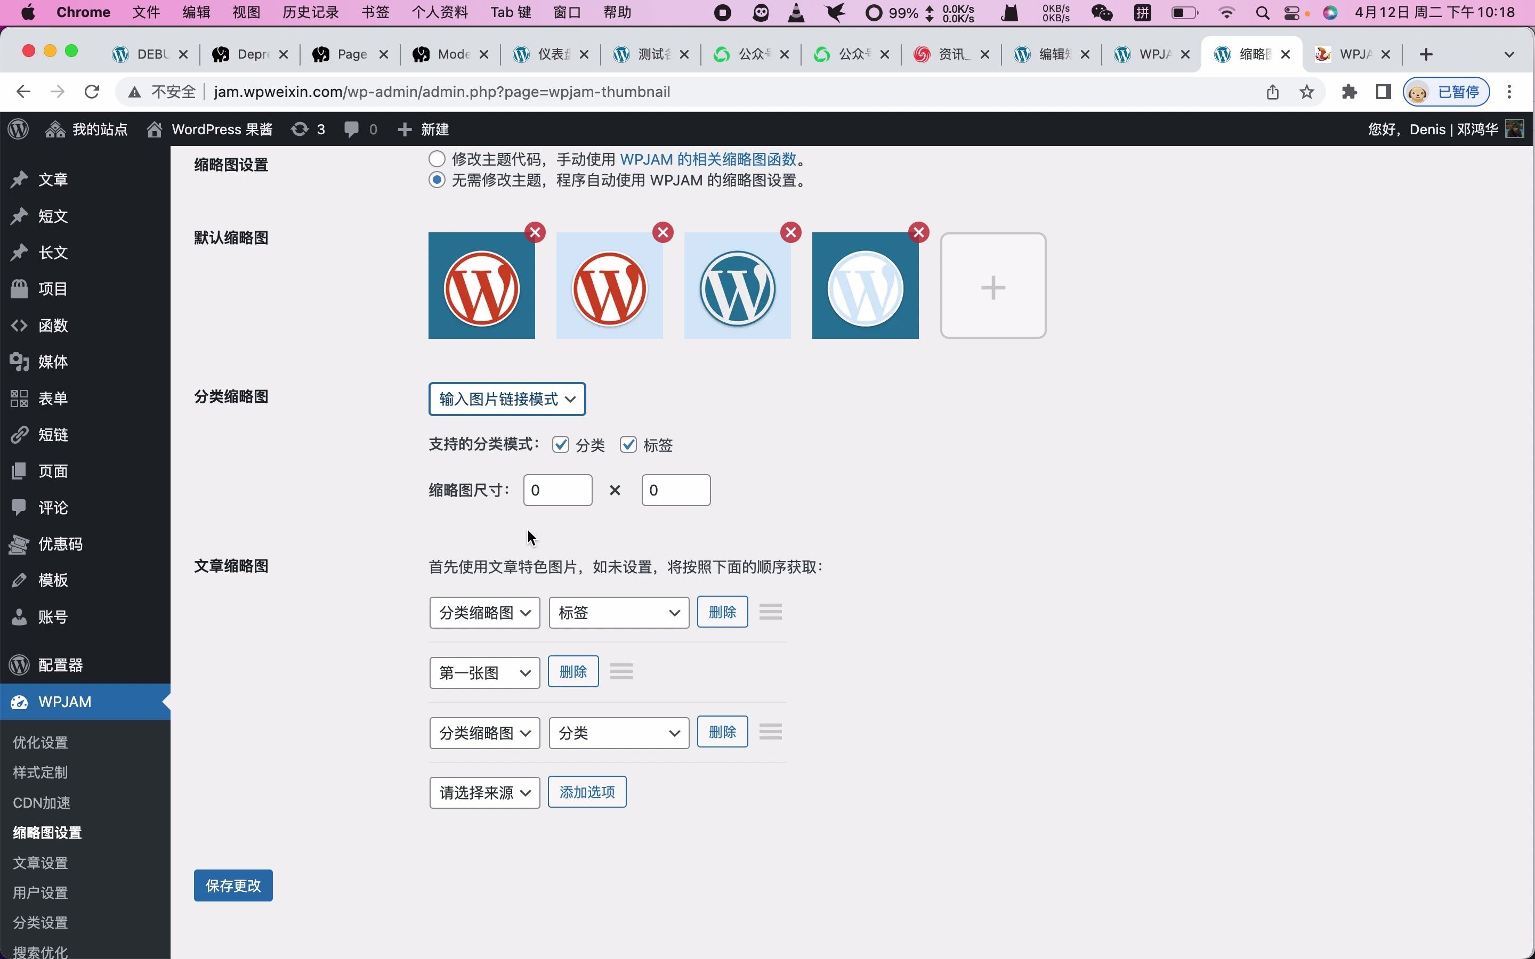
Task: Open the first 分类缩略图 source dropdown beside 标签
Action: click(484, 613)
